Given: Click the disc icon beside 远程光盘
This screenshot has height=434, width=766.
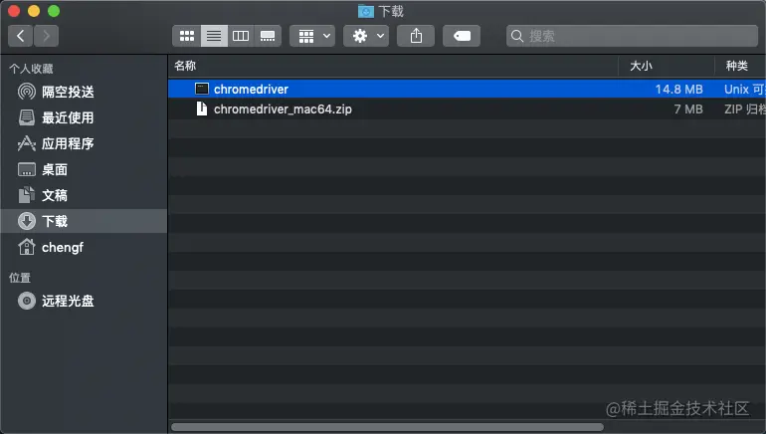Looking at the screenshot, I should point(27,301).
